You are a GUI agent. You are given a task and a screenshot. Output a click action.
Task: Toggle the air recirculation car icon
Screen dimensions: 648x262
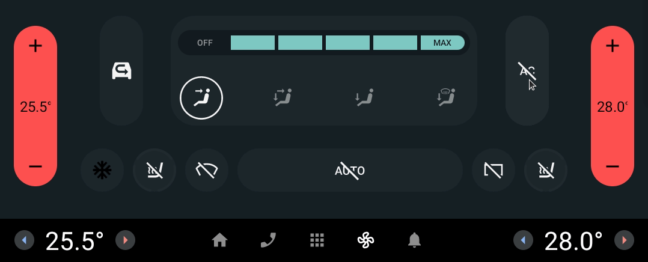click(x=121, y=71)
